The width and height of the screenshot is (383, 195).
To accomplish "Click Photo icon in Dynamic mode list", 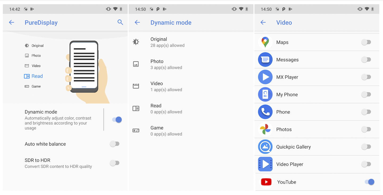I will point(136,64).
